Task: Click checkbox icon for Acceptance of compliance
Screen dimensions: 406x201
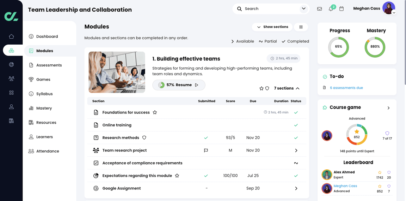Action: (x=96, y=163)
